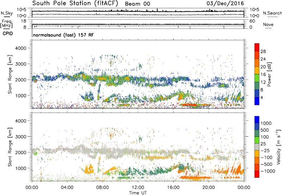Select the 'normalsound (fast) 157 RF' text
The image size is (282, 195).
[x=63, y=35]
